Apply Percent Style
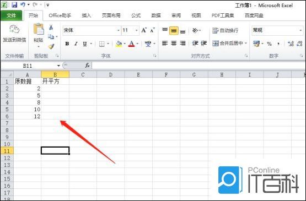This screenshot has height=201, width=306. [269, 44]
